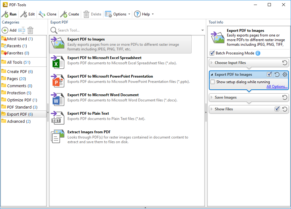Enable Show setup dialog while running
This screenshot has height=209, width=291.
pos(213,82)
